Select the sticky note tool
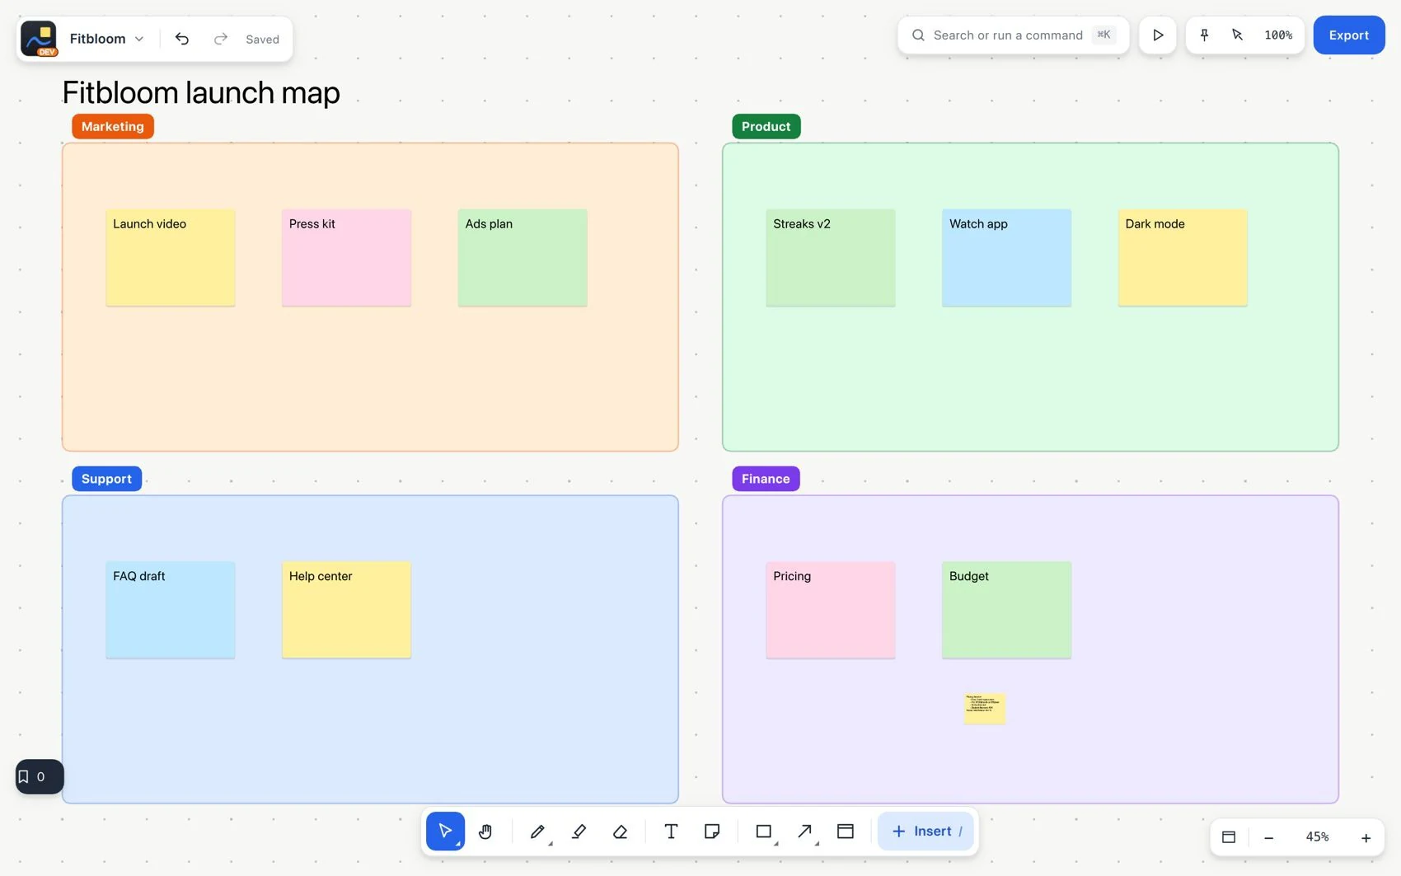1401x876 pixels. tap(712, 831)
